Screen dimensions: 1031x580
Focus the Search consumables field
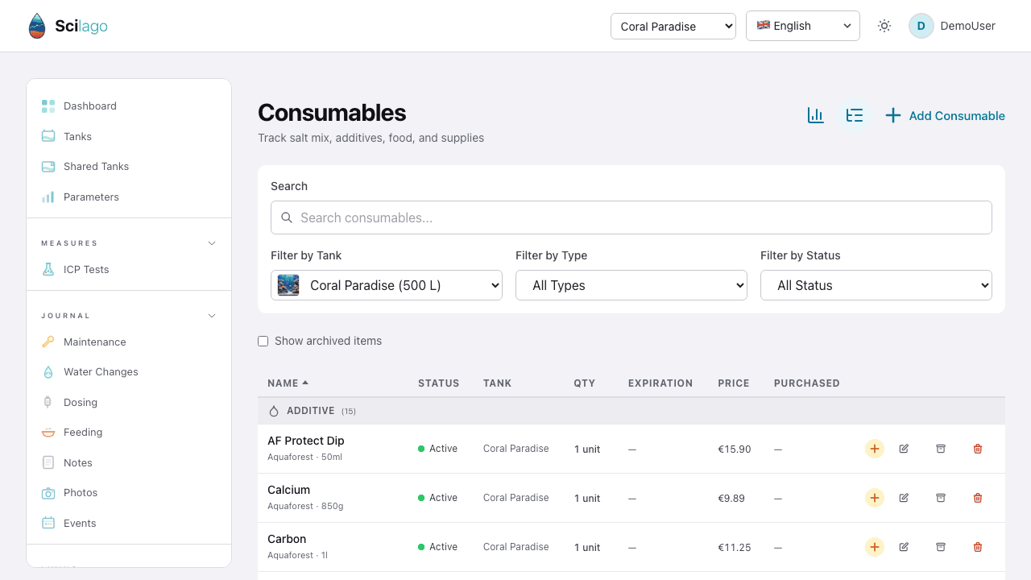pyautogui.click(x=631, y=217)
